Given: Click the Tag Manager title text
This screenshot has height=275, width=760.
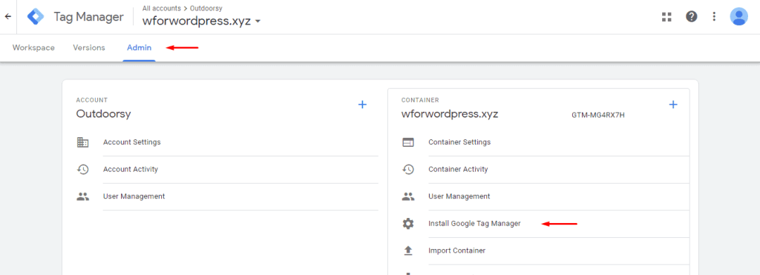Looking at the screenshot, I should 89,17.
